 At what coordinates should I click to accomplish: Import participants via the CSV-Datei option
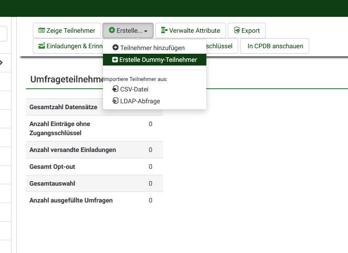pyautogui.click(x=134, y=89)
